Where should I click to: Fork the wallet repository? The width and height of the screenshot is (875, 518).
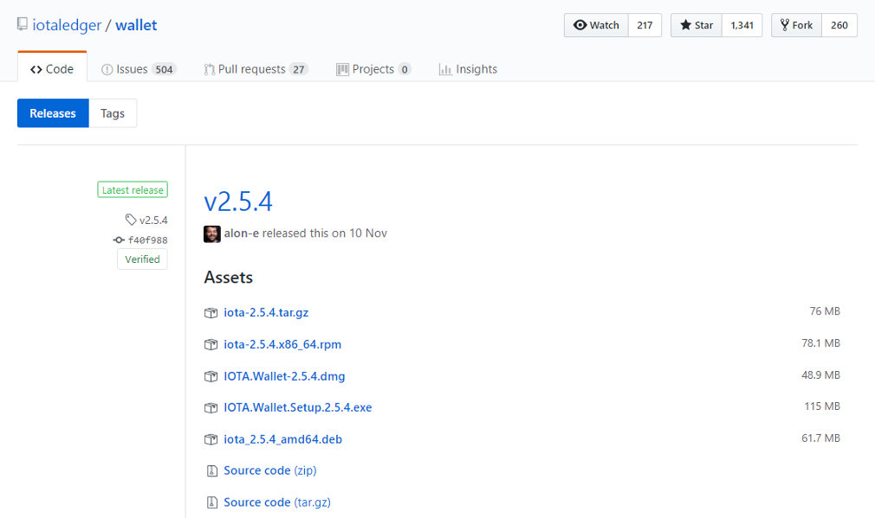(x=796, y=25)
